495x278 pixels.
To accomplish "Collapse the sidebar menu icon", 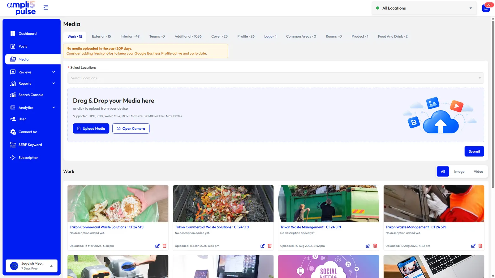I will pyautogui.click(x=46, y=7).
